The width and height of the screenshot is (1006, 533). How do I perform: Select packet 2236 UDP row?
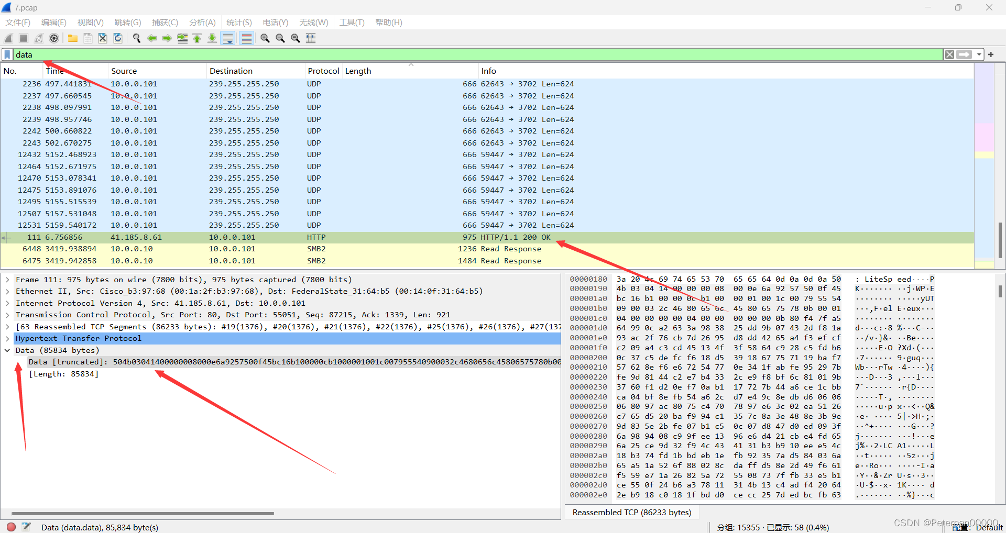[x=487, y=84]
